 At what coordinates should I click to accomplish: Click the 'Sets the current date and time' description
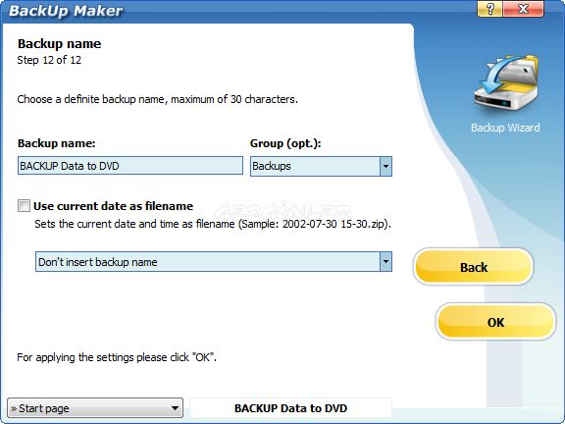coord(213,224)
